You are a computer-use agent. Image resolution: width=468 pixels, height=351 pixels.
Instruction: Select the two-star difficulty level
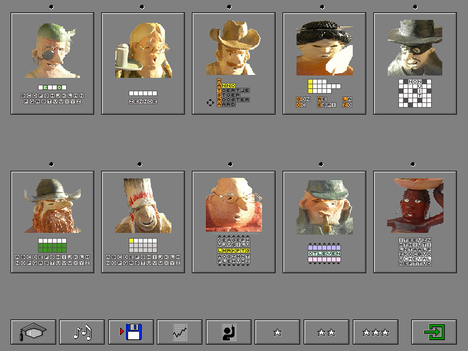[x=326, y=332]
